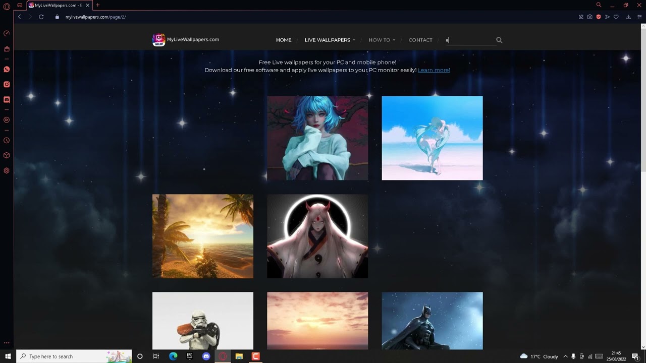
Task: Open the tropical sunset palm wallpaper
Action: (203, 236)
